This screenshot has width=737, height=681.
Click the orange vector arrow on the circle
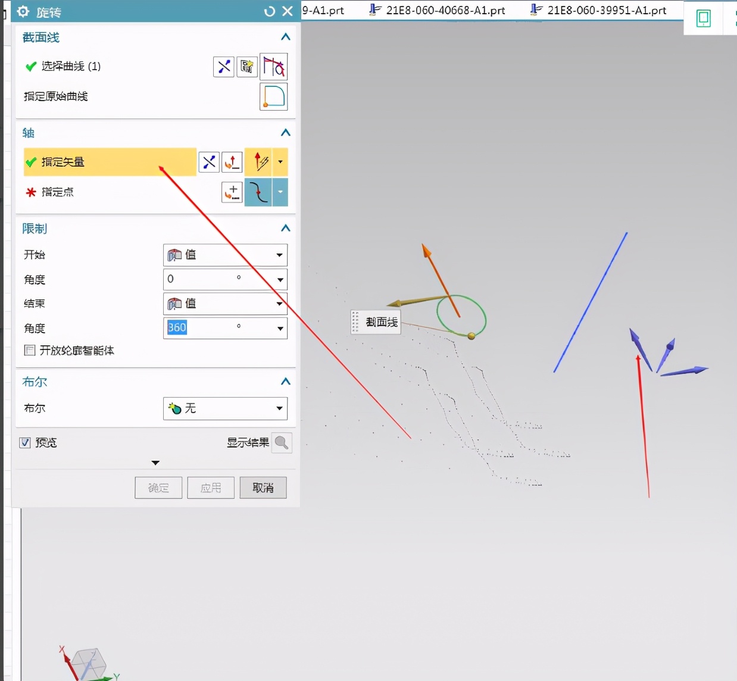pyautogui.click(x=441, y=279)
